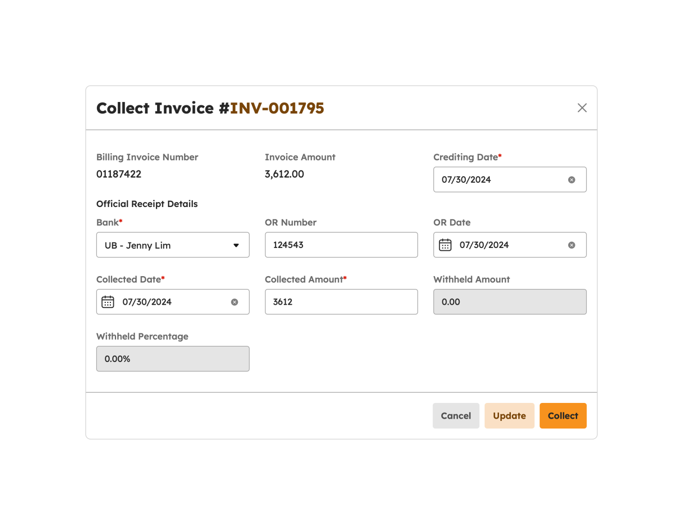Screen dimensions: 683x525
Task: Click the Collected Amount label
Action: [x=306, y=280]
